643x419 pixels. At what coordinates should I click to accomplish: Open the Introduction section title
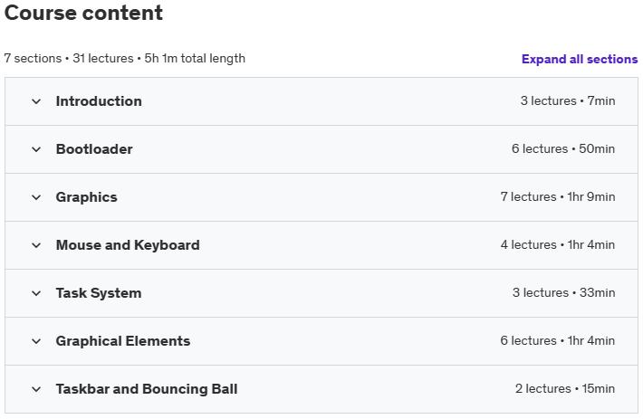(99, 101)
